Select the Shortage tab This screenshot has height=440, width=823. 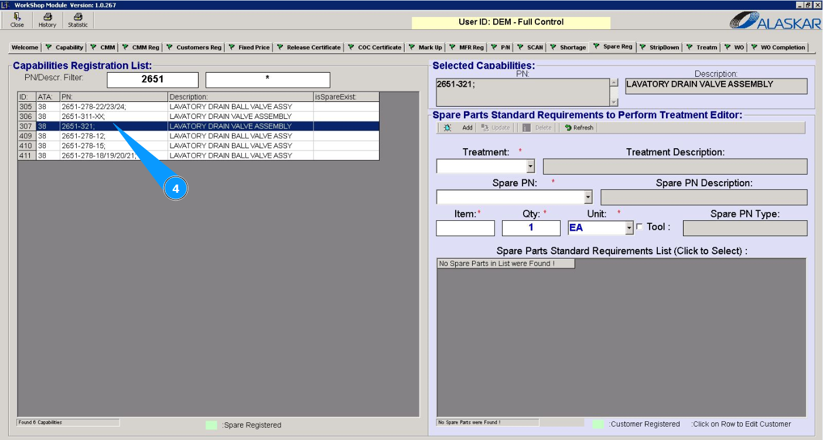coord(568,47)
